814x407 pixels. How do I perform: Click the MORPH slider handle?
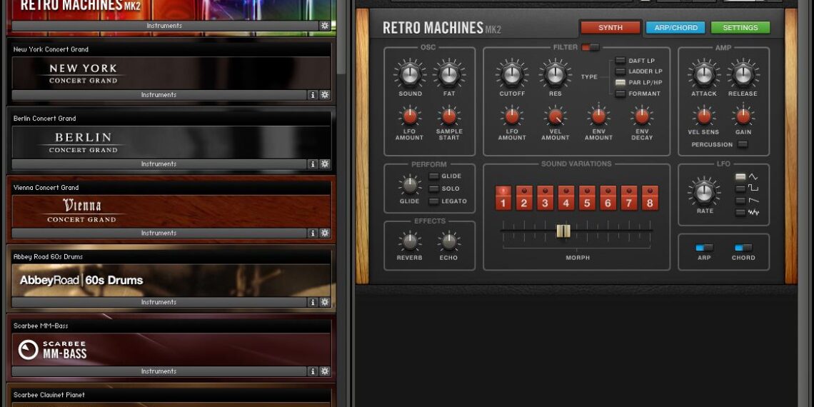tap(563, 231)
